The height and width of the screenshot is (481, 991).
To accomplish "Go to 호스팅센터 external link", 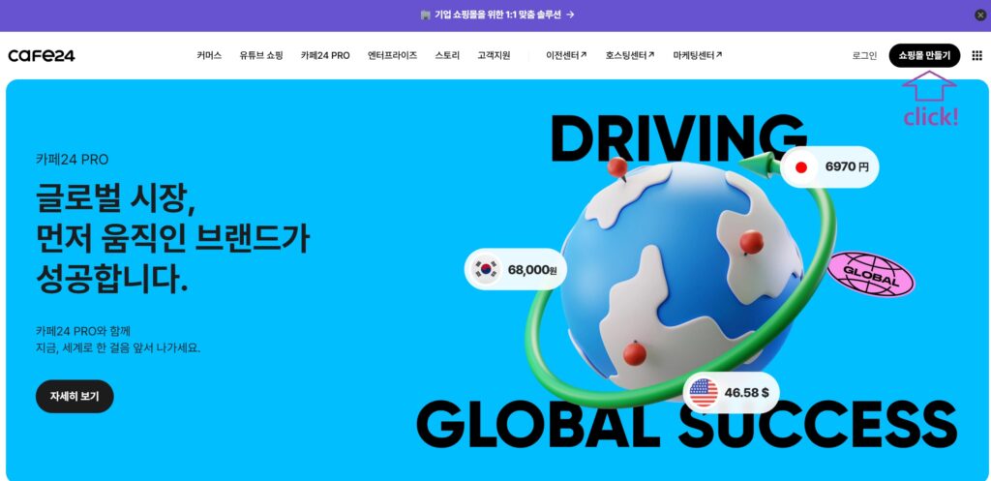I will click(x=629, y=55).
